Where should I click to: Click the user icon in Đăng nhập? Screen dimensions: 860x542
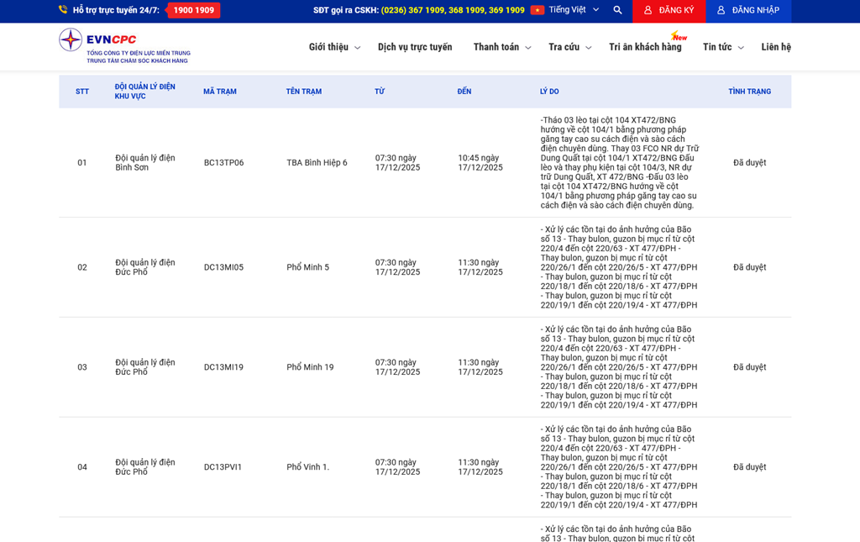(721, 10)
